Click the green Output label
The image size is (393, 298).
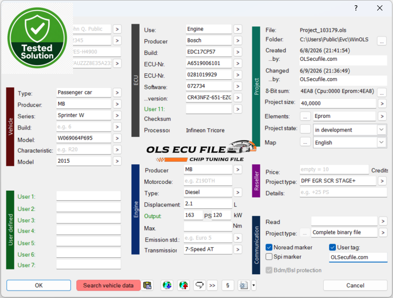pyautogui.click(x=152, y=216)
